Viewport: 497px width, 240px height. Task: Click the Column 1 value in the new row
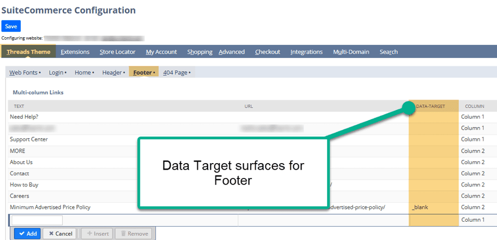pos(473,220)
